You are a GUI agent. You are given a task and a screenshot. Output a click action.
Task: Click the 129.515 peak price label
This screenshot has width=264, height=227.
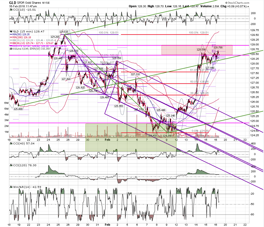click(64, 32)
